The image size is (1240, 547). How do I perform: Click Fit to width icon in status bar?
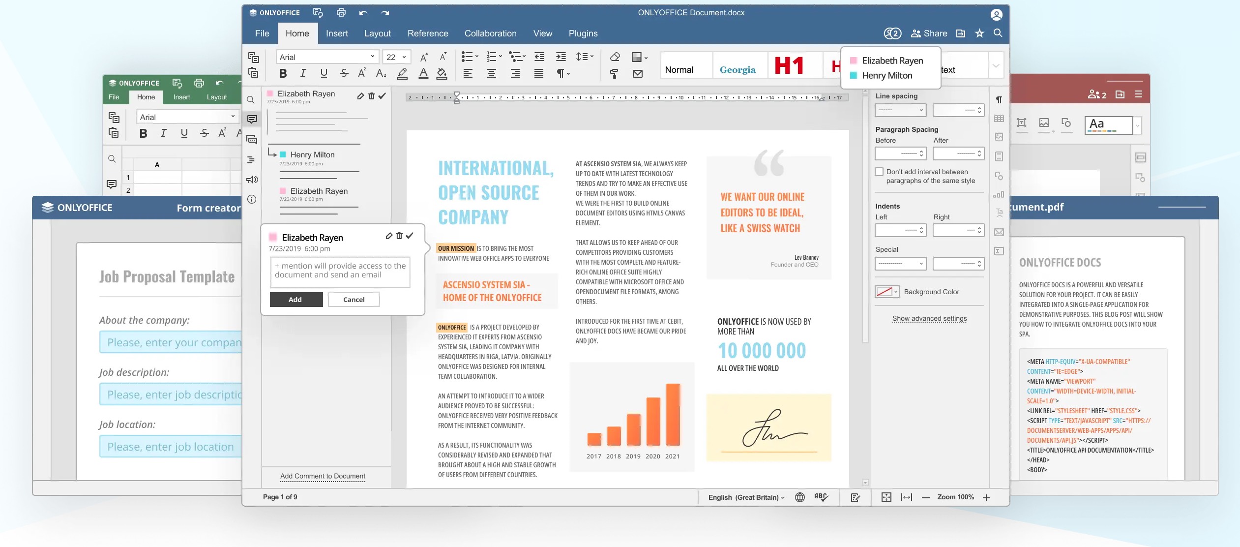tap(907, 497)
